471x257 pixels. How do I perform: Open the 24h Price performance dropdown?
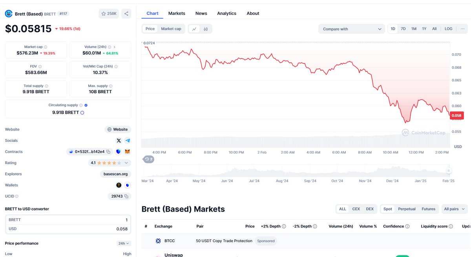pos(124,243)
